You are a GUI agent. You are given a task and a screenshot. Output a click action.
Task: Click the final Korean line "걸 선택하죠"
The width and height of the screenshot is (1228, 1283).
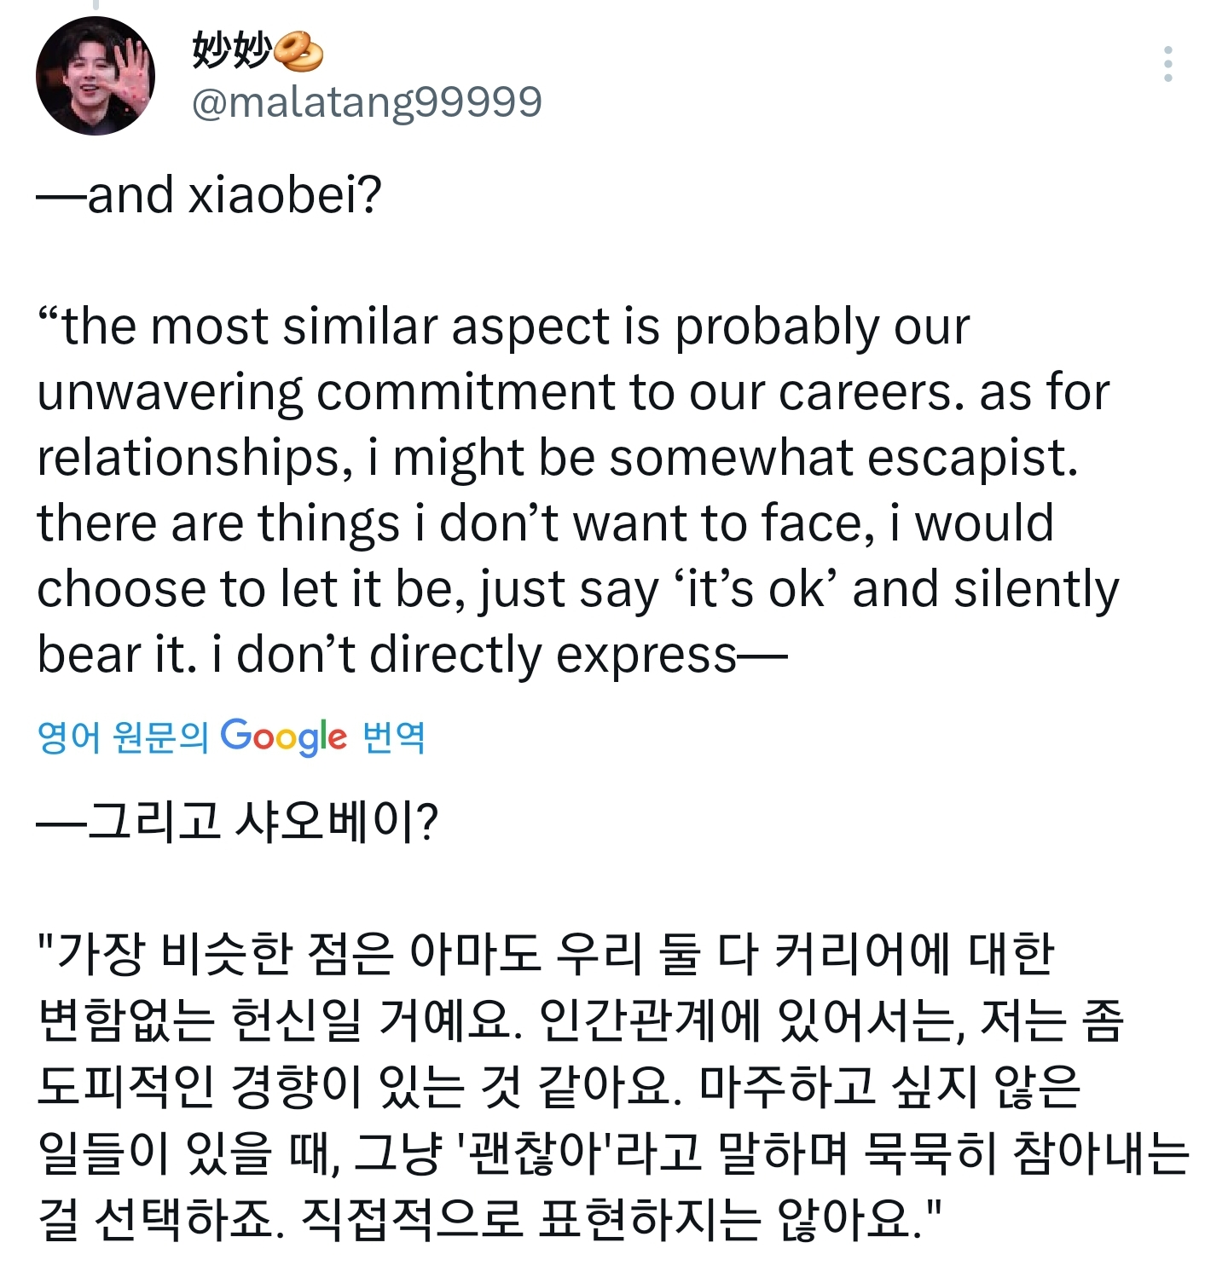coord(489,1219)
